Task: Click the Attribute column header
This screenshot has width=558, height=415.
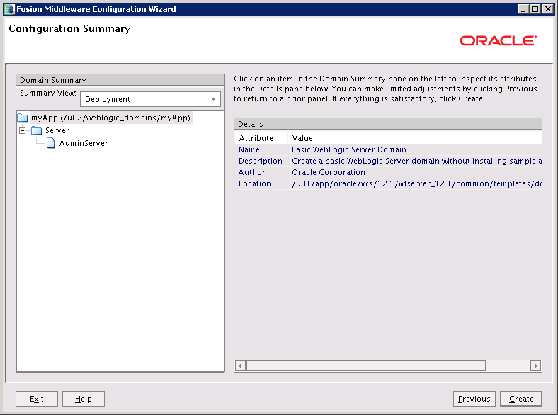Action: pyautogui.click(x=256, y=138)
